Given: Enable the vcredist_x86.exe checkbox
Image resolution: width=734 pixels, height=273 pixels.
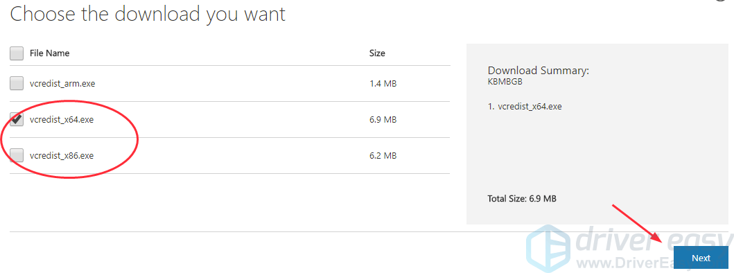Looking at the screenshot, I should [17, 155].
